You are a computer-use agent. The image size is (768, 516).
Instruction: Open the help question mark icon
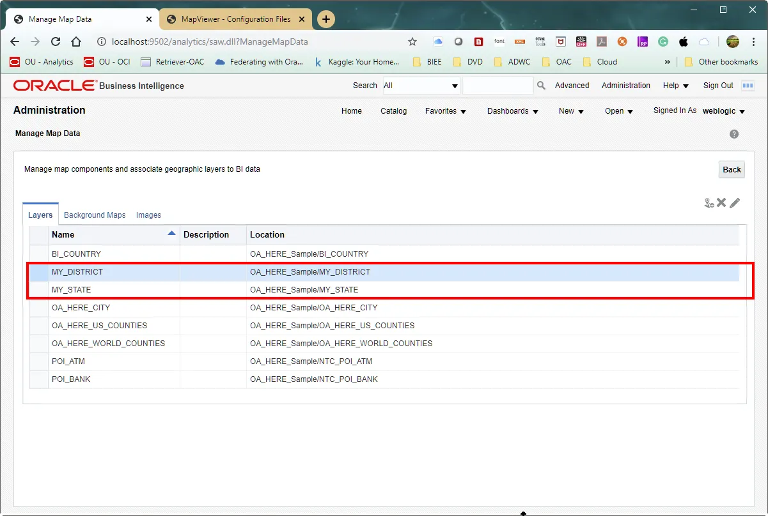click(734, 134)
